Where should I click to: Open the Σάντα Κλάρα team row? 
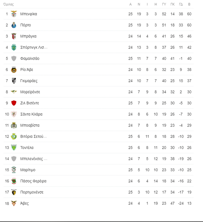click(99, 114)
